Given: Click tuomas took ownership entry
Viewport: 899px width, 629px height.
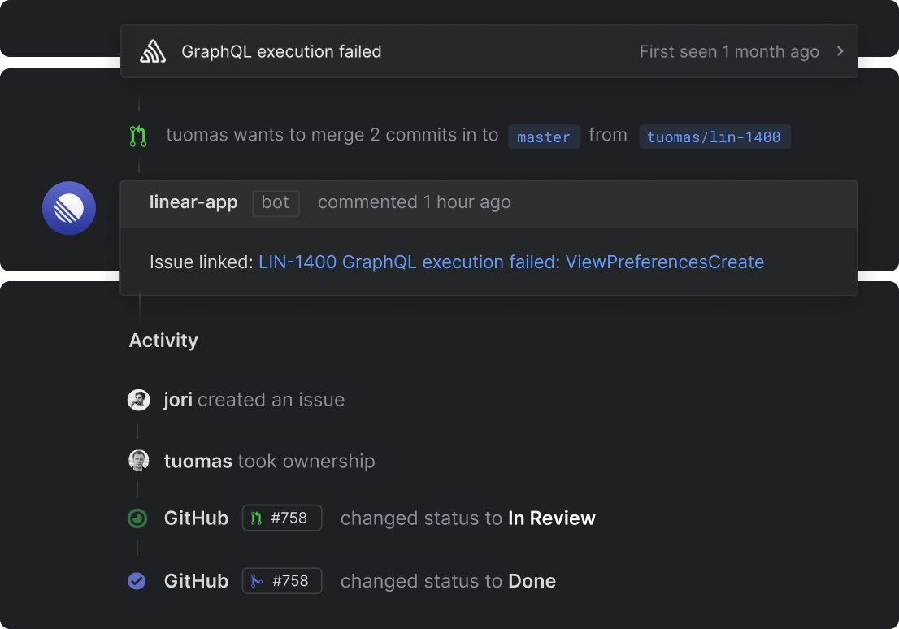Looking at the screenshot, I should coord(270,461).
